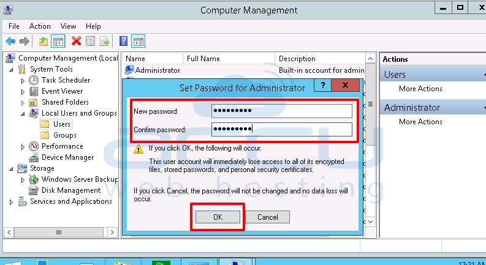Click Cancel in the password dialog
The width and height of the screenshot is (486, 265).
click(x=268, y=217)
